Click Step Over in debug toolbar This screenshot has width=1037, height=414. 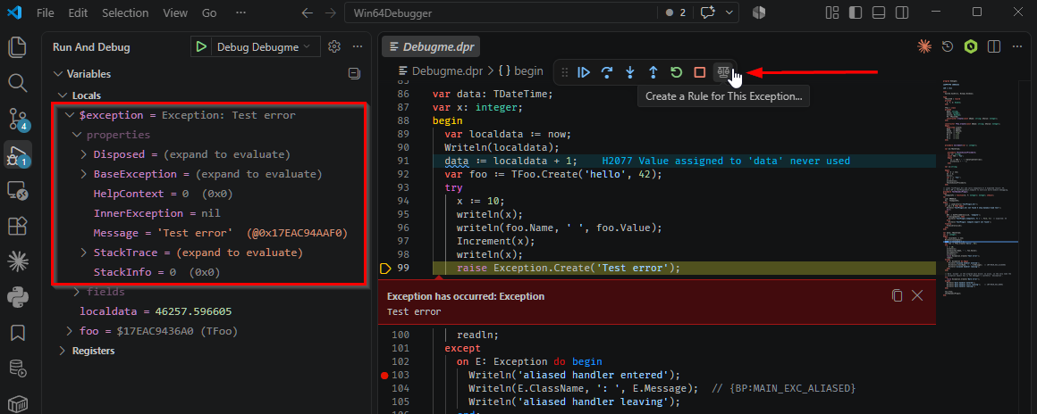[x=606, y=72]
